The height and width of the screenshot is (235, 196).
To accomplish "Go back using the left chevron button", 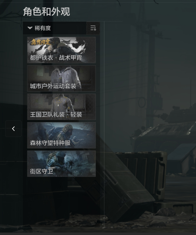I will (x=13, y=129).
